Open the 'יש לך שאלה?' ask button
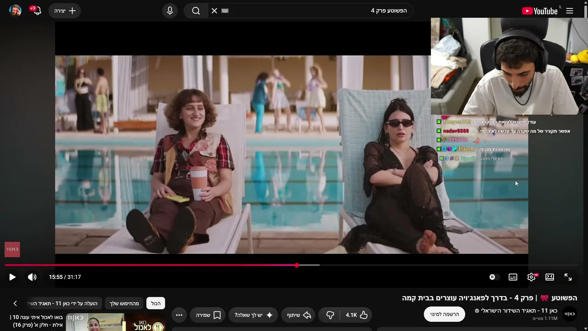Screen dimensions: 588x331 [254, 315]
